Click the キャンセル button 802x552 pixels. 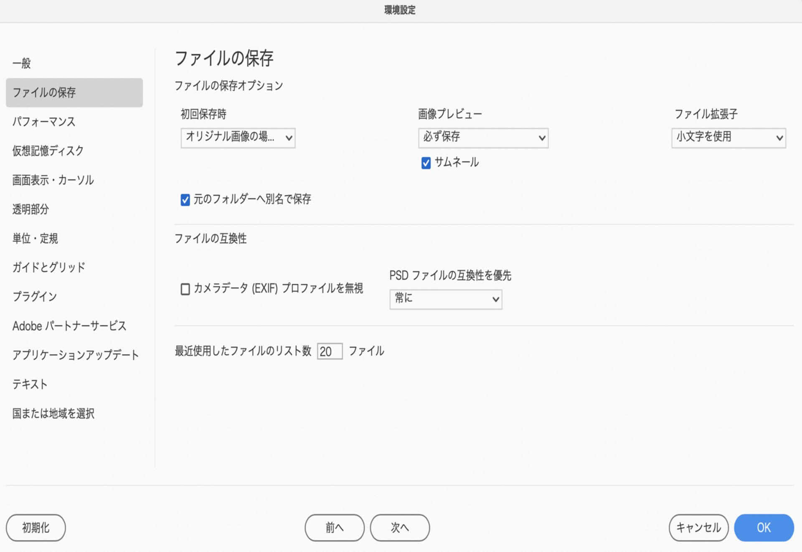[x=698, y=527]
